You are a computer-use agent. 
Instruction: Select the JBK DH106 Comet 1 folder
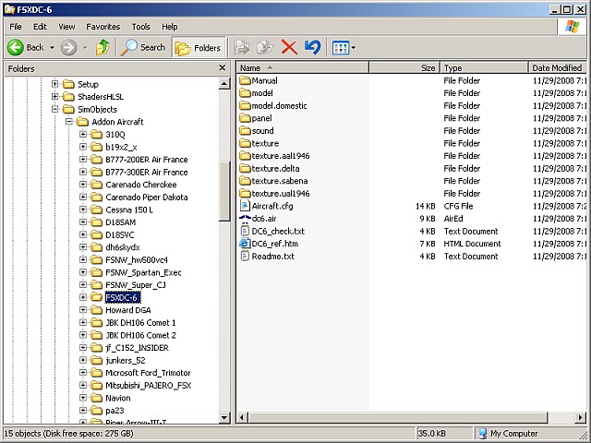(x=133, y=322)
